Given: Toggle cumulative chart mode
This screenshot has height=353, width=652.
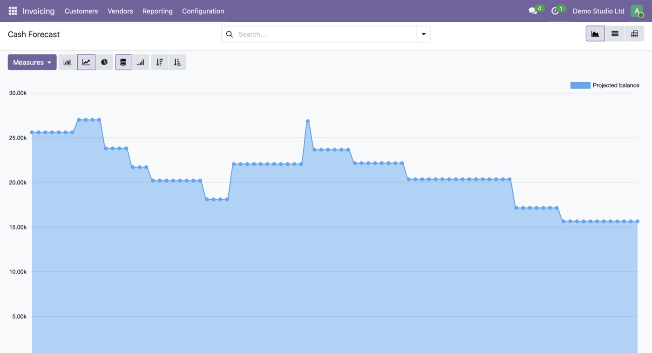Looking at the screenshot, I should 140,62.
